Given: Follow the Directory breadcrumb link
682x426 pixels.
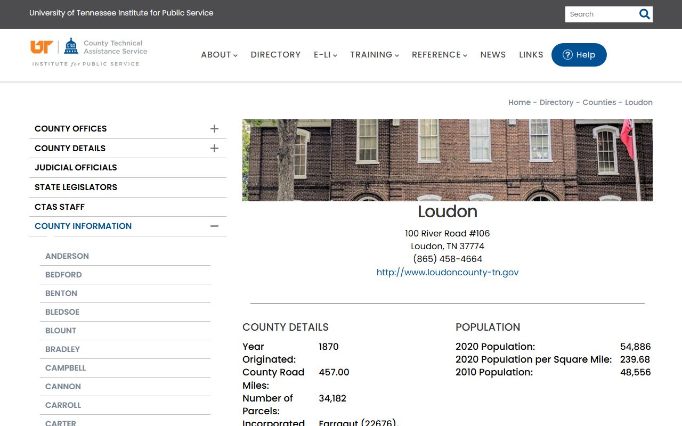Looking at the screenshot, I should point(556,102).
